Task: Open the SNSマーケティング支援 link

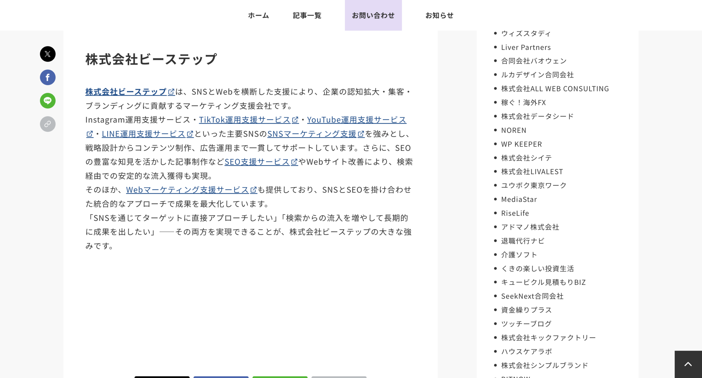Action: coord(316,134)
